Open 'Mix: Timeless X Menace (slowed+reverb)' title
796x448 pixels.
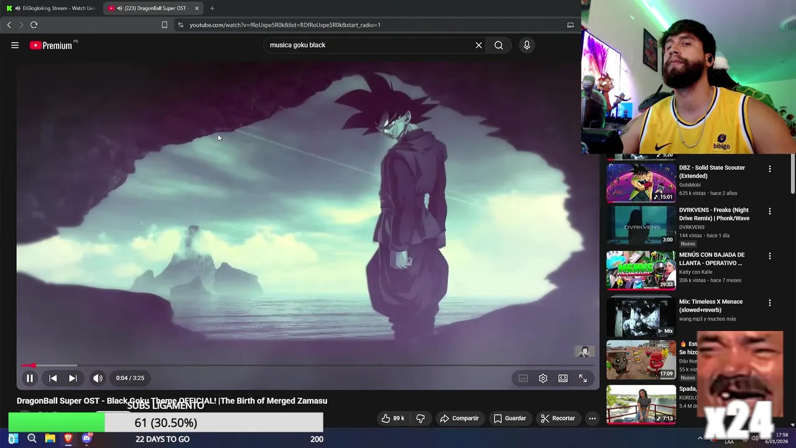[x=711, y=306]
